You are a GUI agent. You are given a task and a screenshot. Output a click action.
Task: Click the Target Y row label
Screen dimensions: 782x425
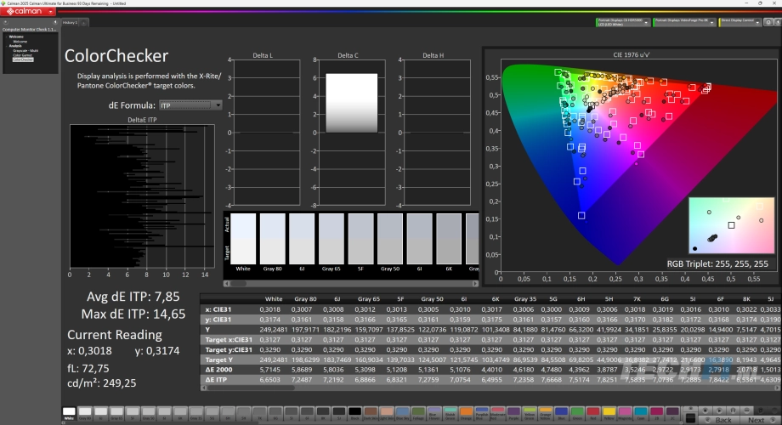tap(219, 360)
